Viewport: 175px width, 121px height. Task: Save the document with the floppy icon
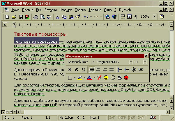21,17
